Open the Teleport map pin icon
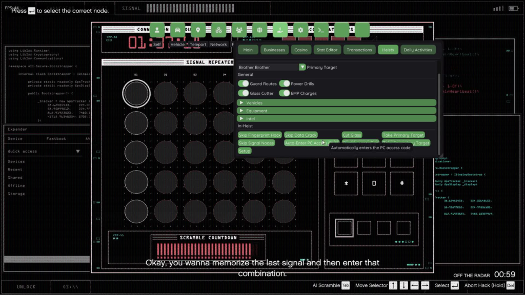 198,30
